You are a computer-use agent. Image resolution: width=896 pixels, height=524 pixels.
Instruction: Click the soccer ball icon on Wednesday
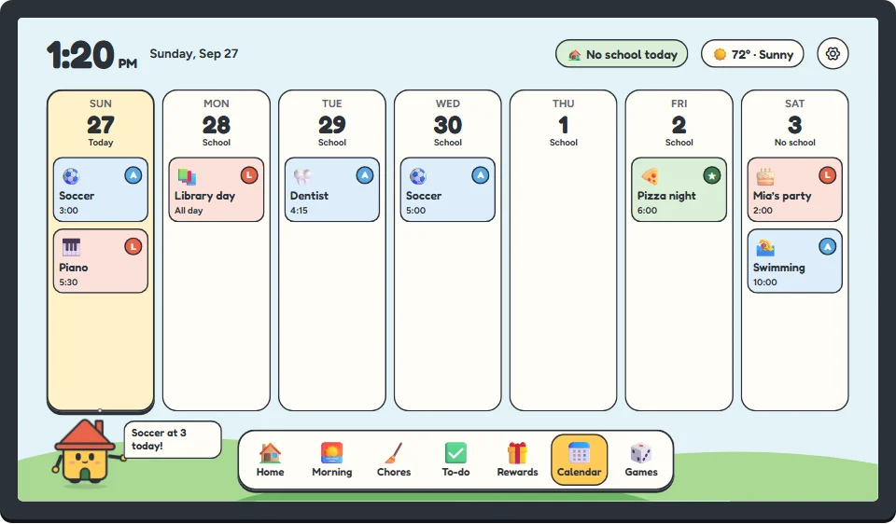pos(418,176)
